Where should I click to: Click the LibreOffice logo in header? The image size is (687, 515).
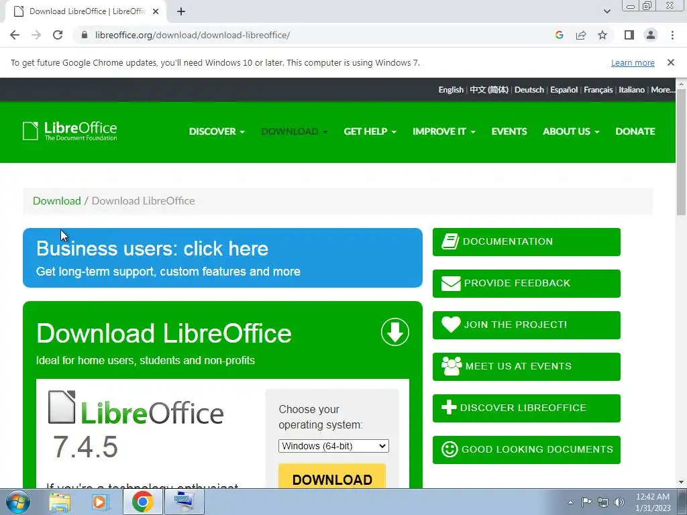[x=70, y=131]
